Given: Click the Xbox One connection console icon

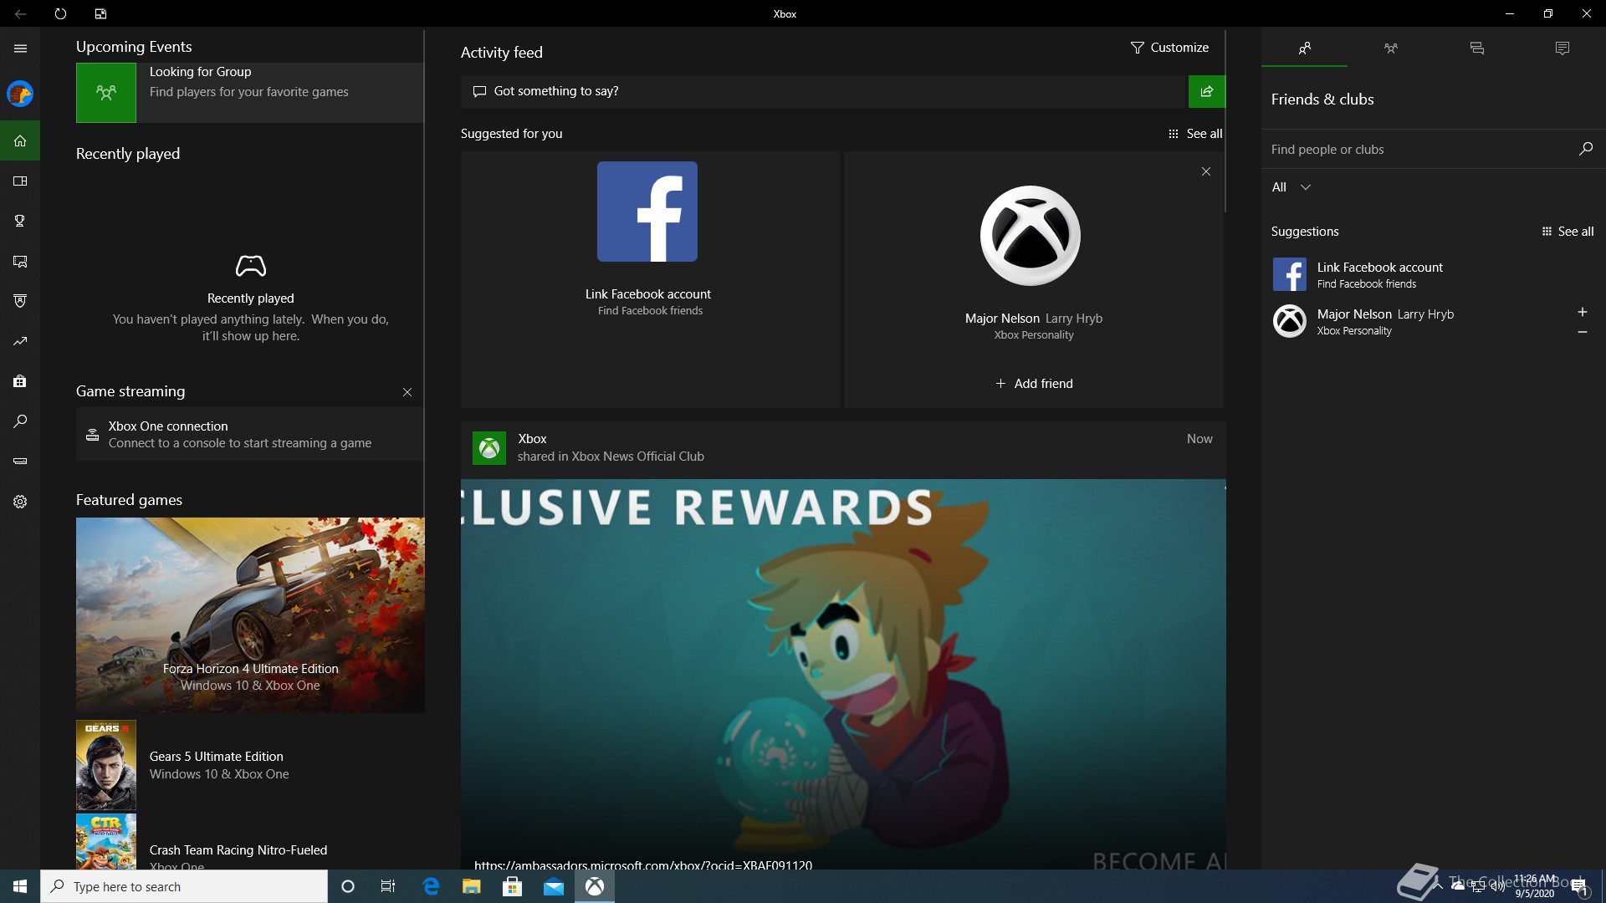Looking at the screenshot, I should (93, 435).
